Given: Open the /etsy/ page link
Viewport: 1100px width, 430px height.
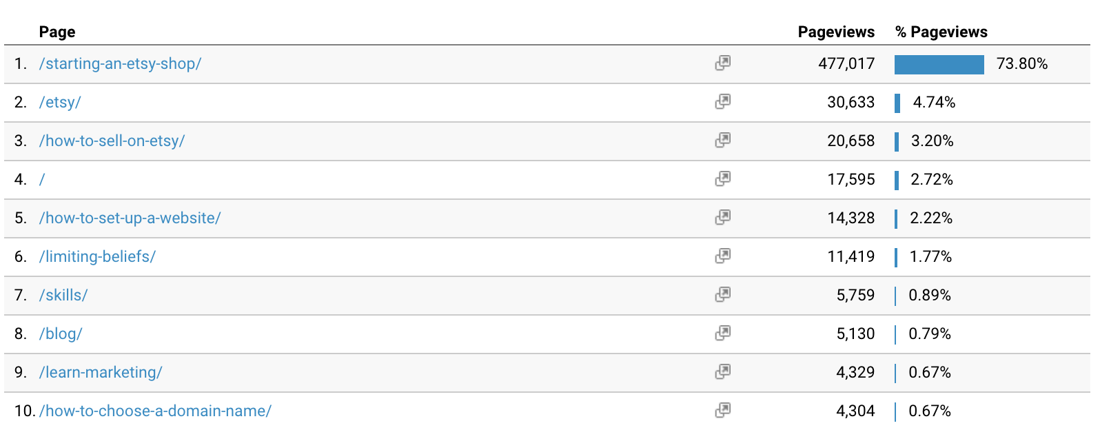Looking at the screenshot, I should pos(60,102).
